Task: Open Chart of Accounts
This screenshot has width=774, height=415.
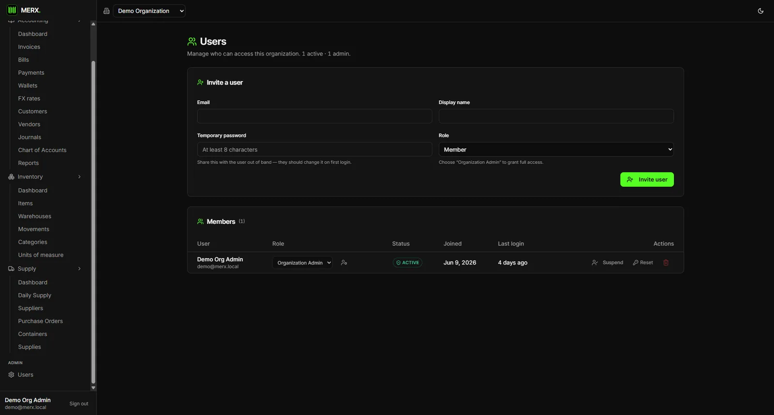Action: [42, 150]
